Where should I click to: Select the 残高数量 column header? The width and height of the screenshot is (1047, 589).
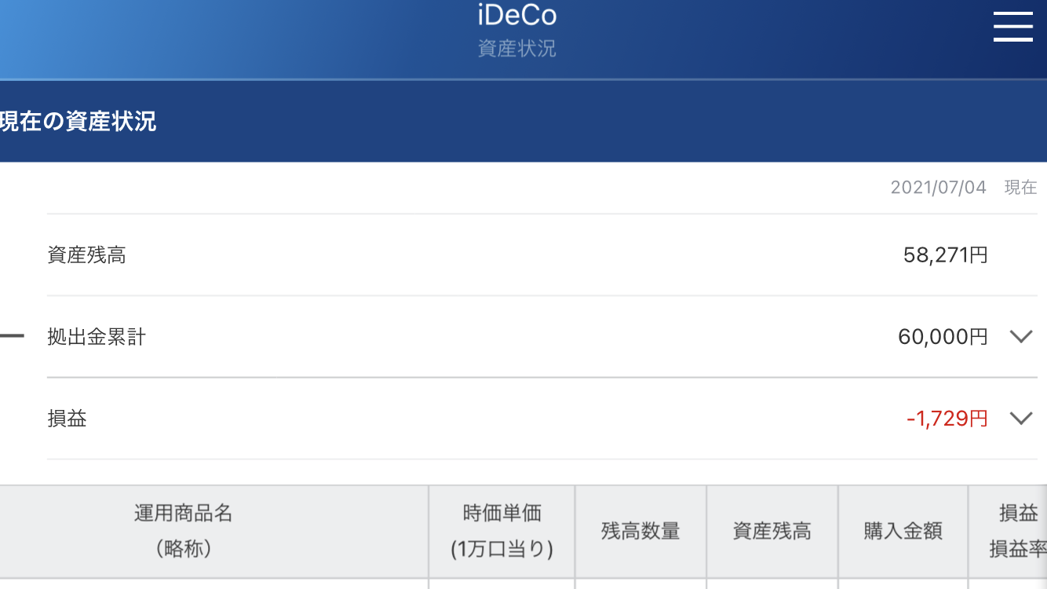640,532
